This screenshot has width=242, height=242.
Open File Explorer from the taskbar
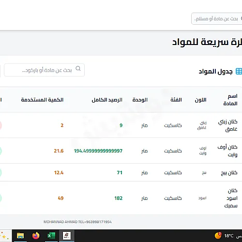point(20,236)
